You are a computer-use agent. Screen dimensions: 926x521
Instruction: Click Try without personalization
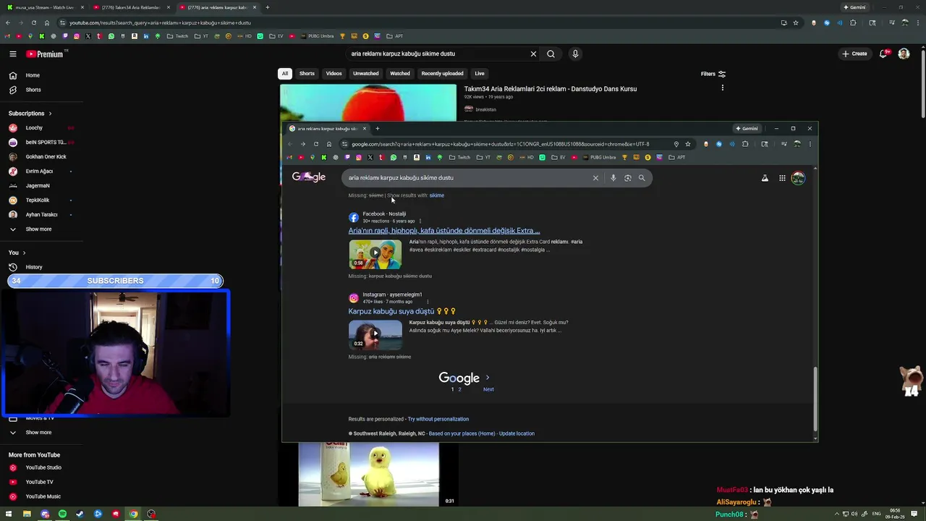(438, 419)
